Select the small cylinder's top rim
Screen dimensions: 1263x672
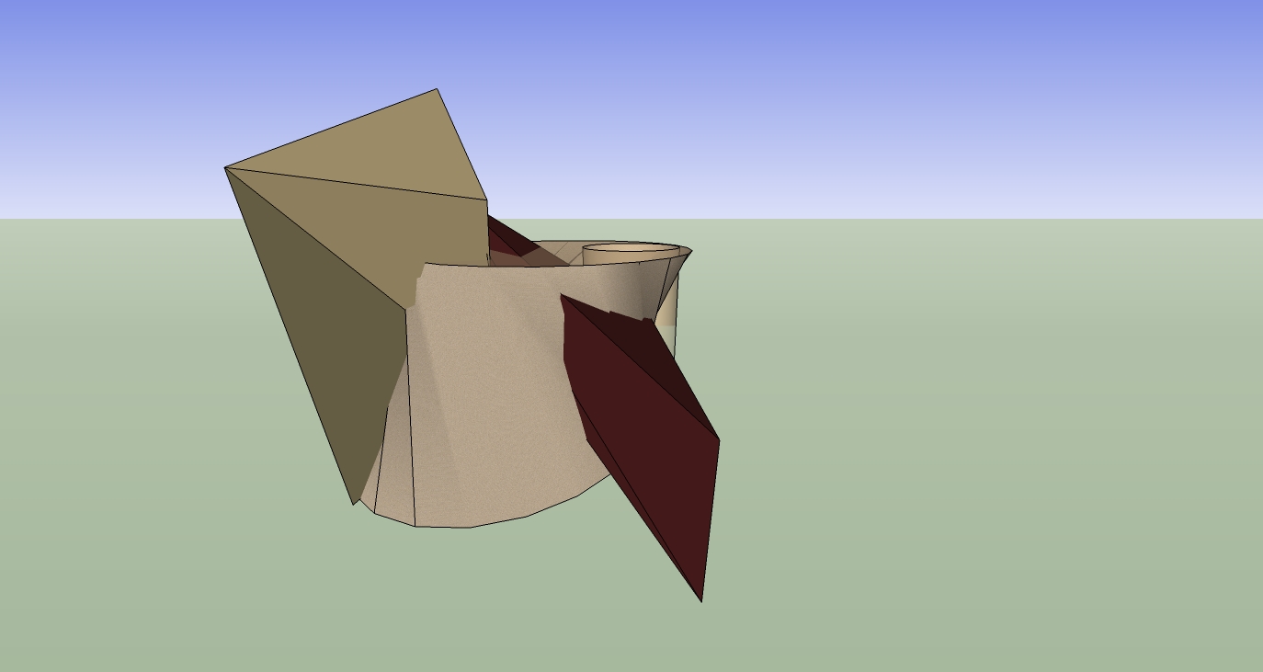631,248
